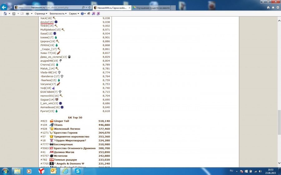Click faction icon next to Vlada-88[14]
The height and width of the screenshot is (175, 281).
click(x=59, y=72)
